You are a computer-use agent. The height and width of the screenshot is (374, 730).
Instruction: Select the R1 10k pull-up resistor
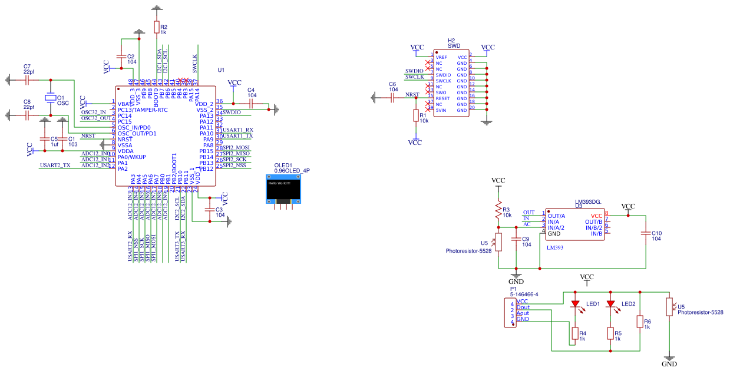pyautogui.click(x=415, y=115)
